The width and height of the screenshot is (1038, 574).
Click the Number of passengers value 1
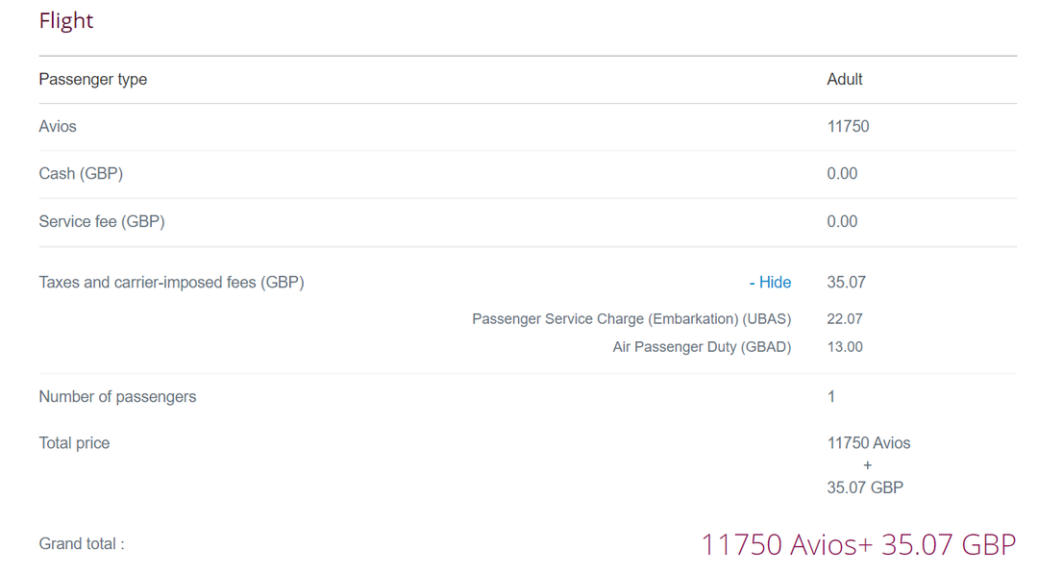point(830,396)
